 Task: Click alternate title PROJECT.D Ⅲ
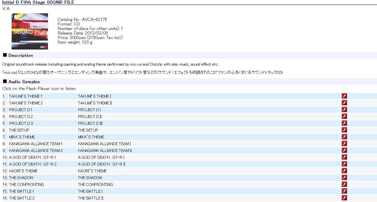pos(90,123)
